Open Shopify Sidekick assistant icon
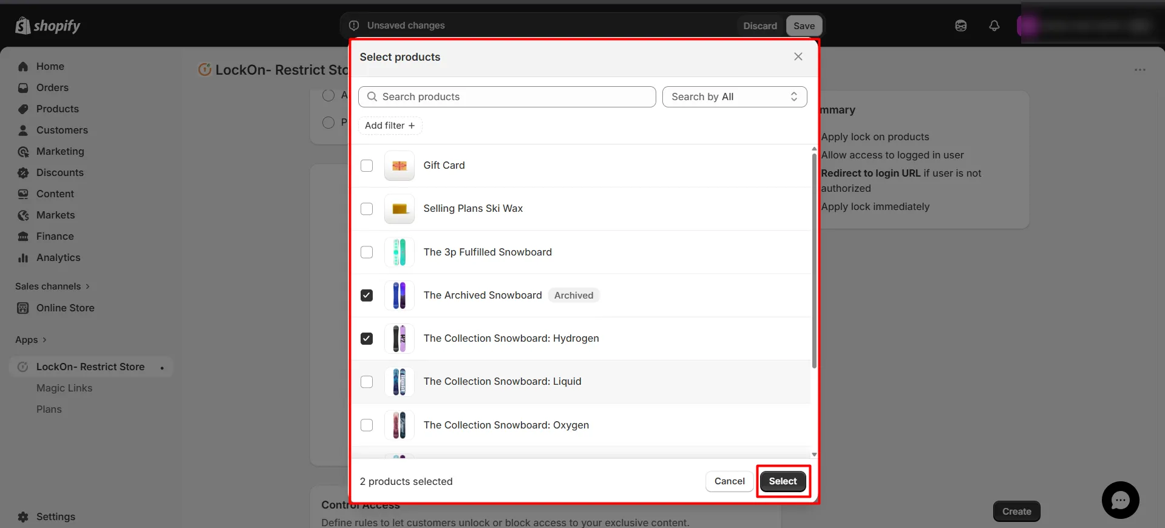The height and width of the screenshot is (528, 1165). (961, 25)
